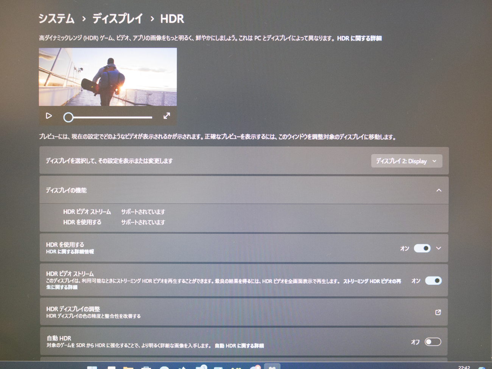This screenshot has width=492, height=369.
Task: Click the ディスプレイを選択して setting label
Action: (109, 161)
